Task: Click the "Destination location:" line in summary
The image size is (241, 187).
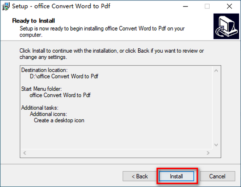Action: pos(44,70)
